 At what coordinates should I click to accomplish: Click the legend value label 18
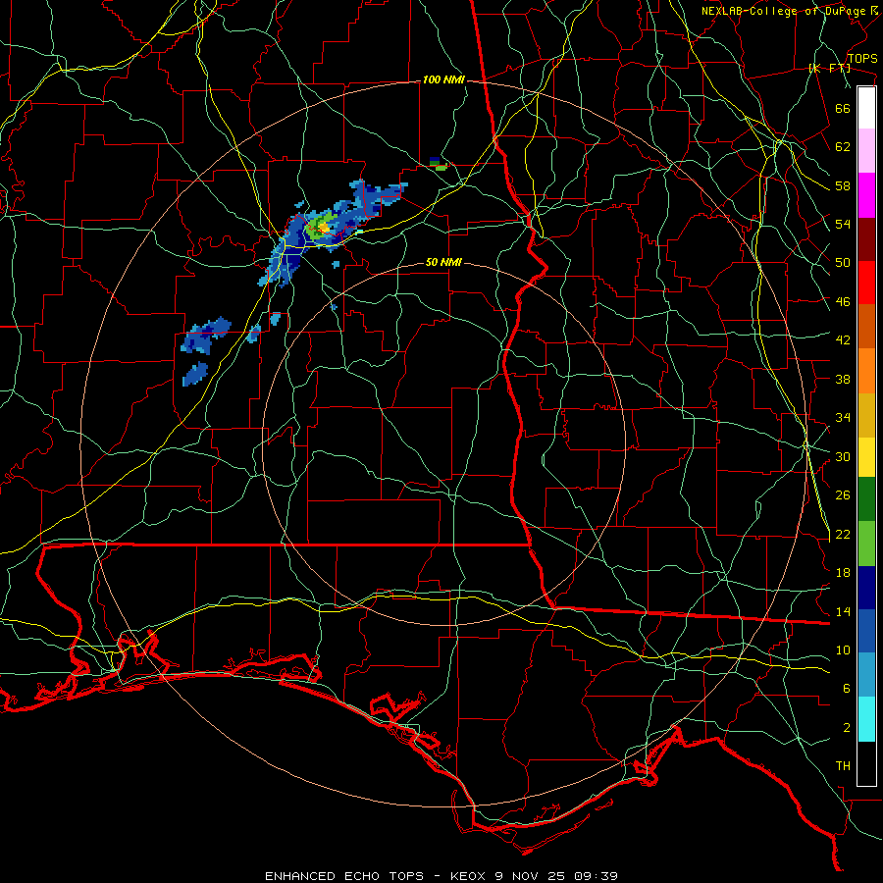[843, 573]
